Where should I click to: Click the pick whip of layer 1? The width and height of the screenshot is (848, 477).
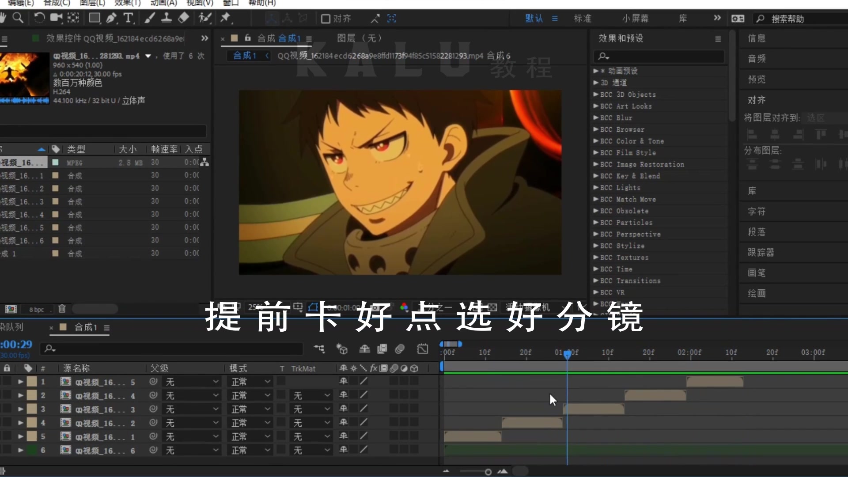click(153, 382)
